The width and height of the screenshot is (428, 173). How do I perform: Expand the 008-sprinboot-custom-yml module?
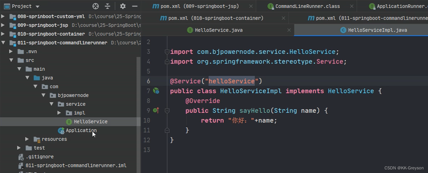click(x=3, y=16)
